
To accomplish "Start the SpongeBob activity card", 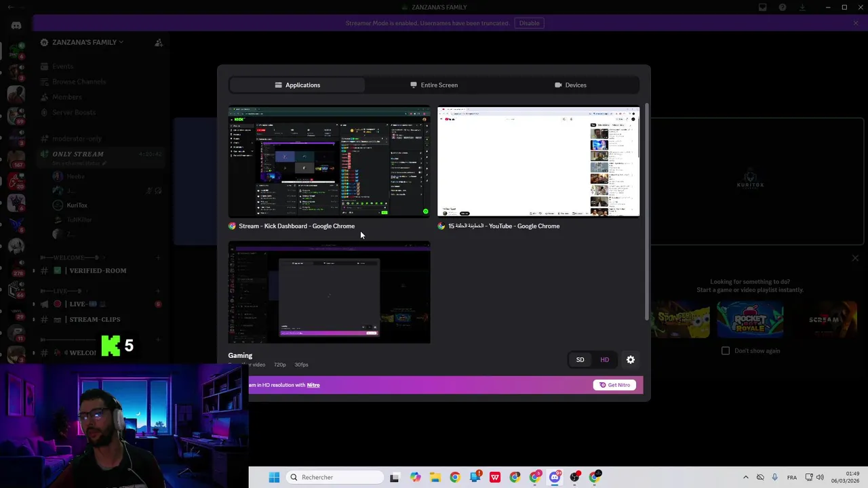I will tap(680, 320).
